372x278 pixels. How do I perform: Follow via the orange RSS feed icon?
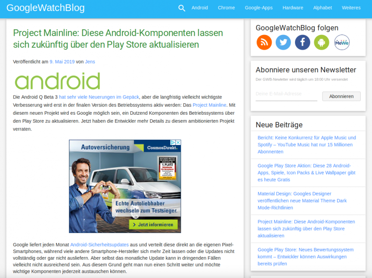click(264, 42)
